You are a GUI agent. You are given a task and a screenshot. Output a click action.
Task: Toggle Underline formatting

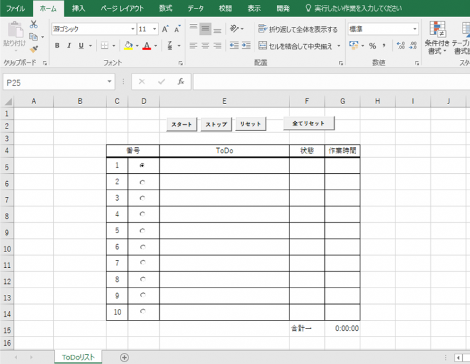pyautogui.click(x=81, y=45)
